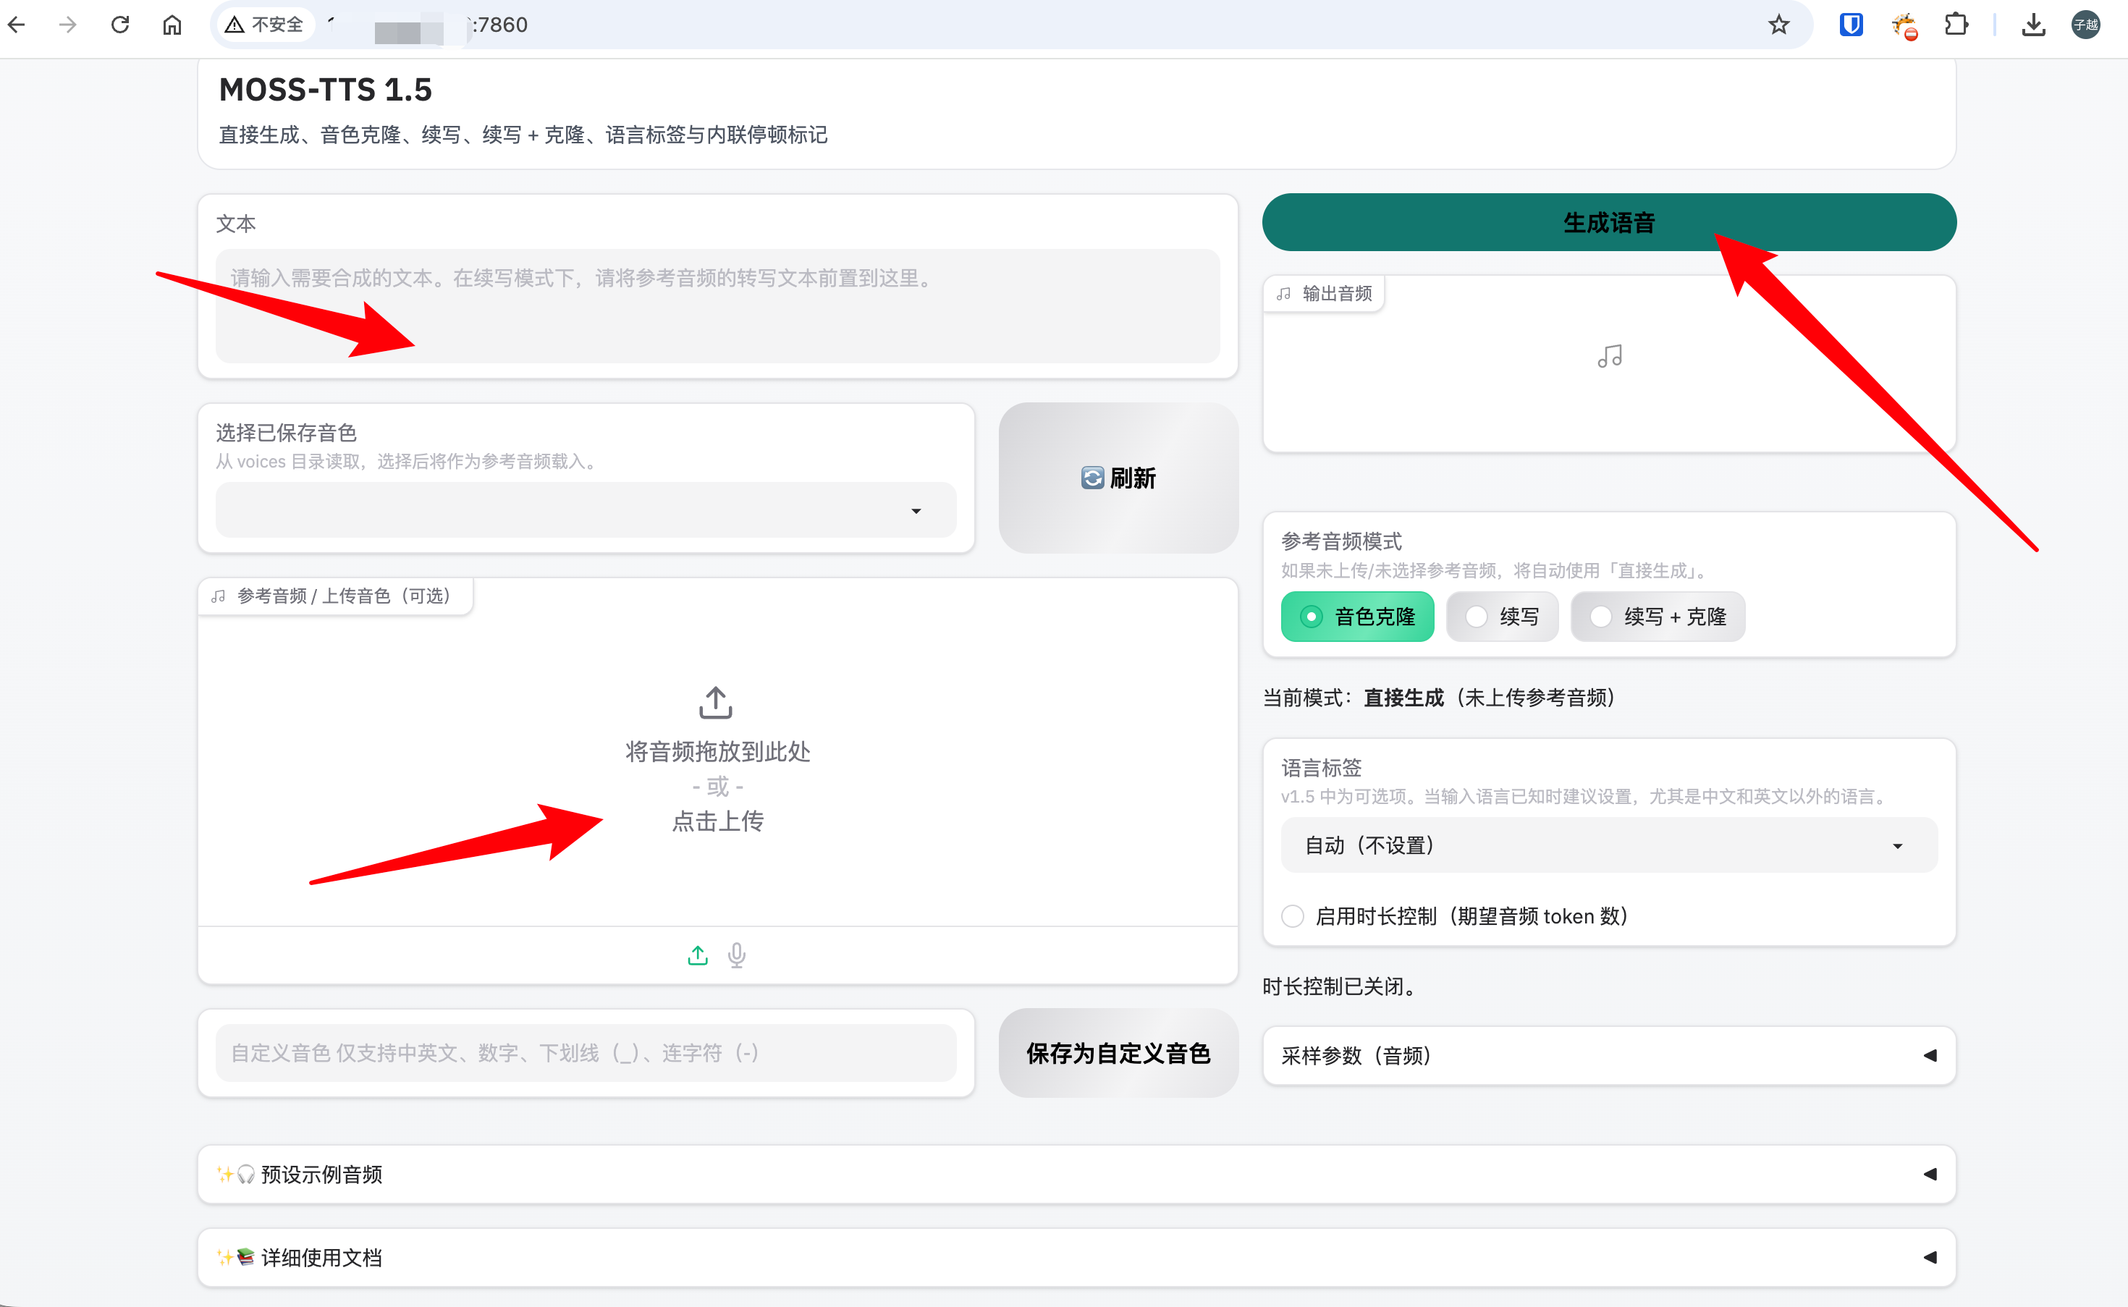Open the Bitwarden shield extension
This screenshot has width=2128, height=1307.
(x=1851, y=24)
